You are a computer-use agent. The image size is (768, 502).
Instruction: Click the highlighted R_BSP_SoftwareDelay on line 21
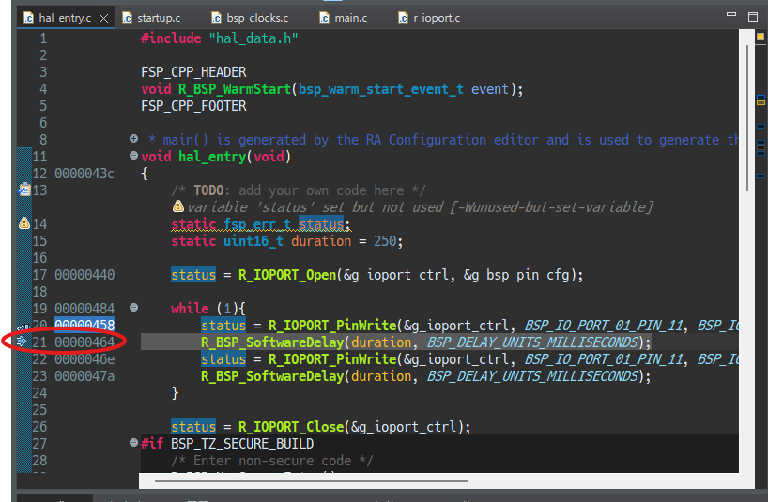coord(272,342)
